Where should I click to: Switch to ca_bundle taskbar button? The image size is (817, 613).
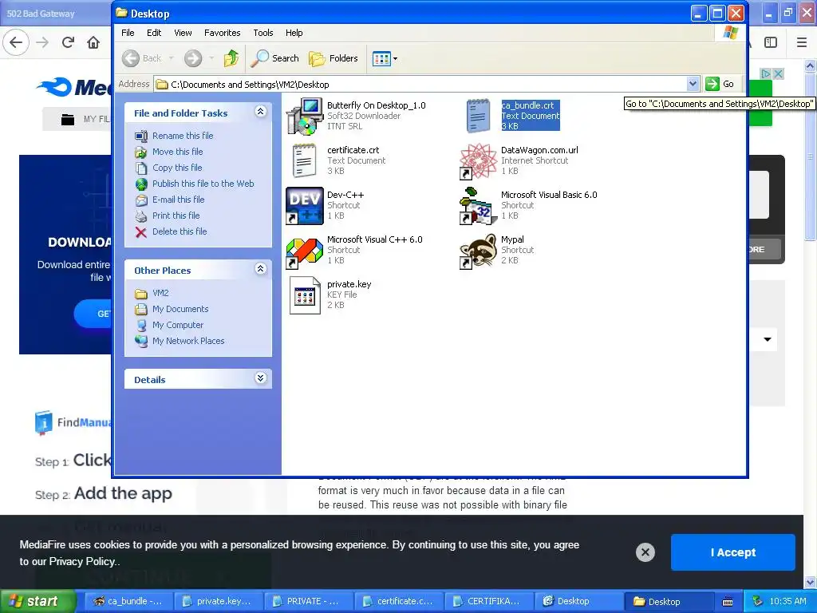(x=128, y=601)
